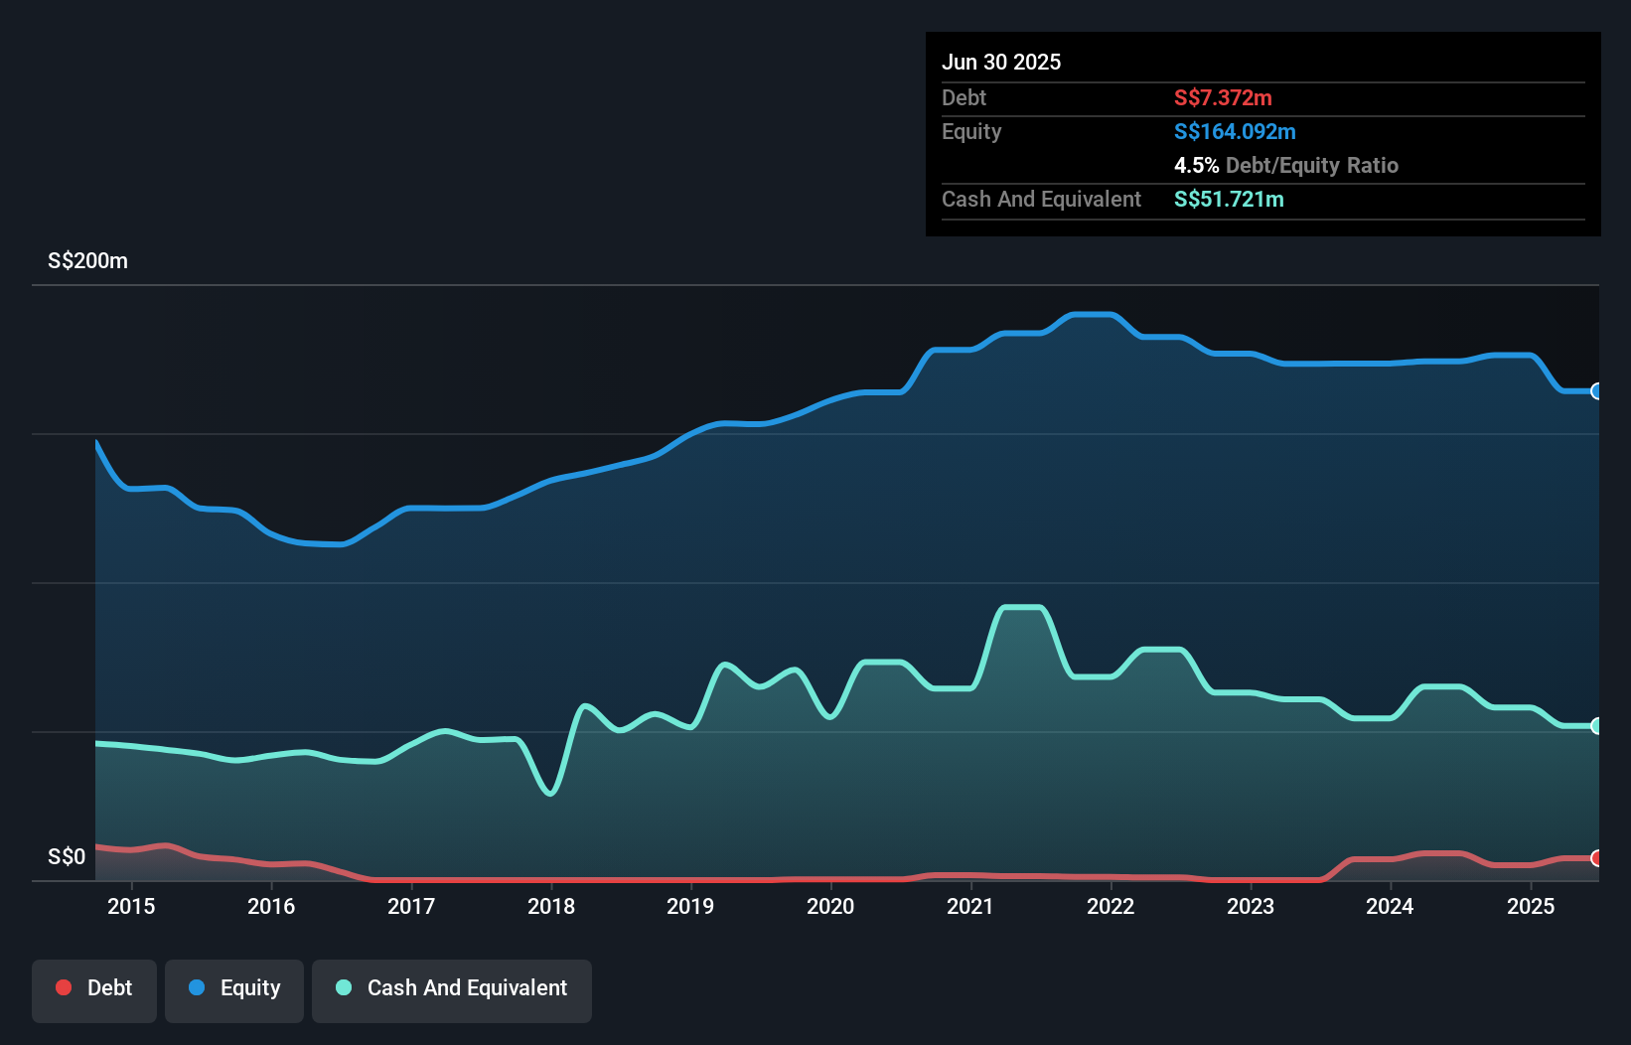Screen dimensions: 1631x1045
Task: Click the red Debt legend dot
Action: click(64, 987)
